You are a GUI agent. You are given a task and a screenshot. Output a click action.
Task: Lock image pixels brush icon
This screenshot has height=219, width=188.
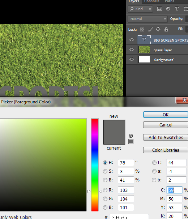[x=150, y=29]
